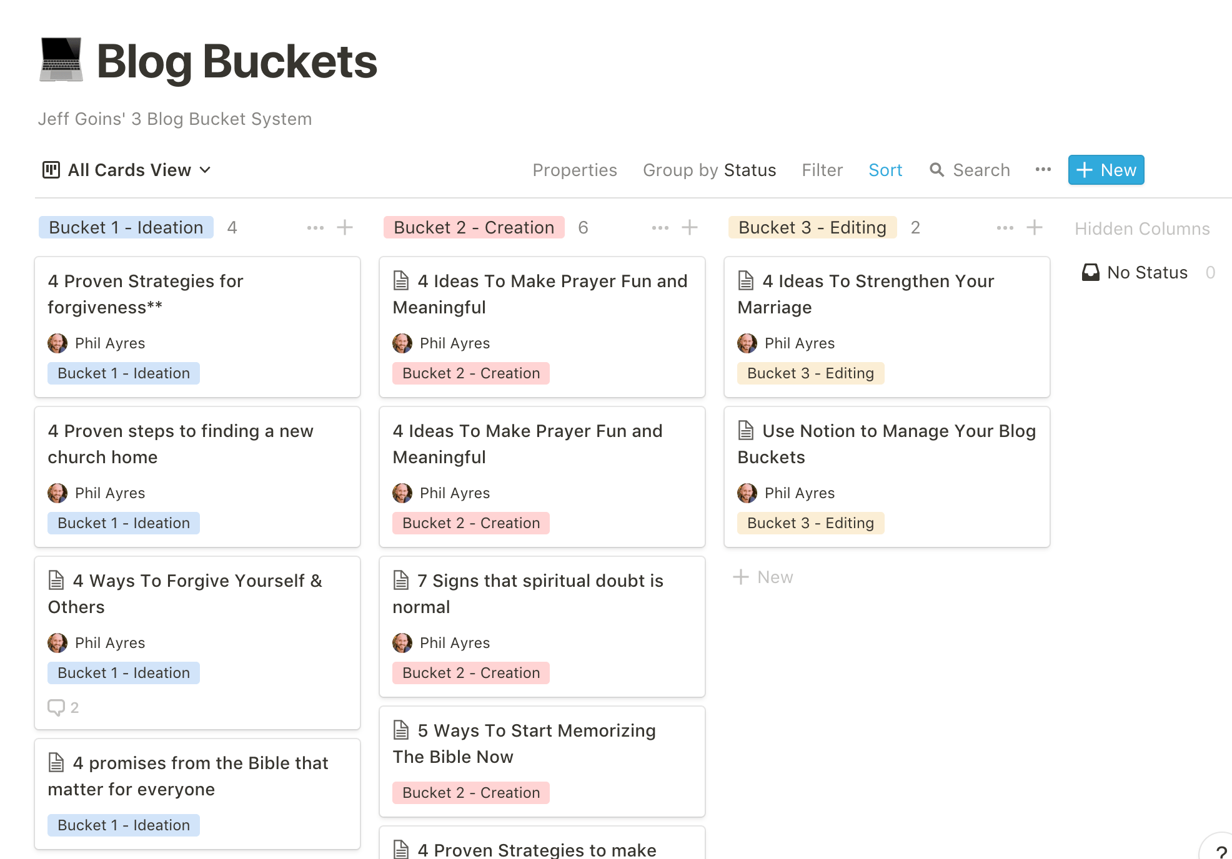Add card using Bucket 3 - Editing plus icon
Viewport: 1232px width, 859px height.
tap(1034, 227)
